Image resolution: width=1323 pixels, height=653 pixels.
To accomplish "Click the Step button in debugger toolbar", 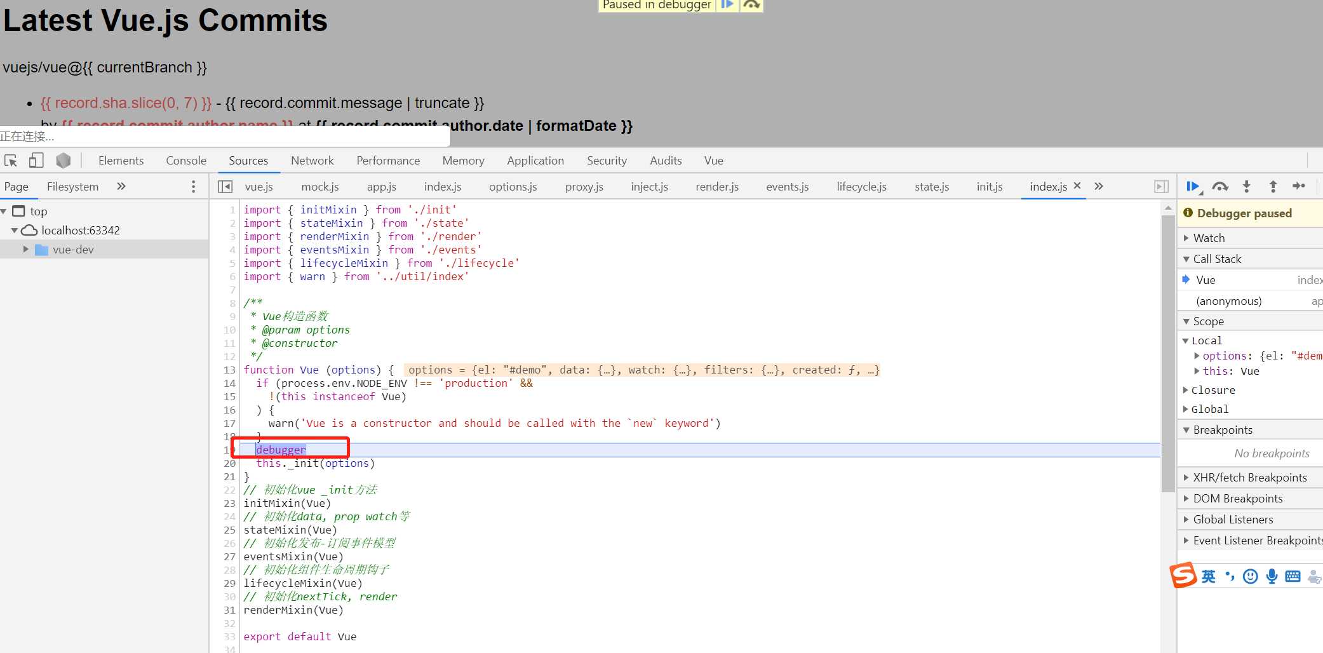I will 1299,186.
